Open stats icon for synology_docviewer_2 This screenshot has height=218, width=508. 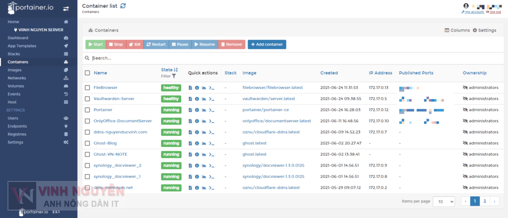(x=204, y=166)
